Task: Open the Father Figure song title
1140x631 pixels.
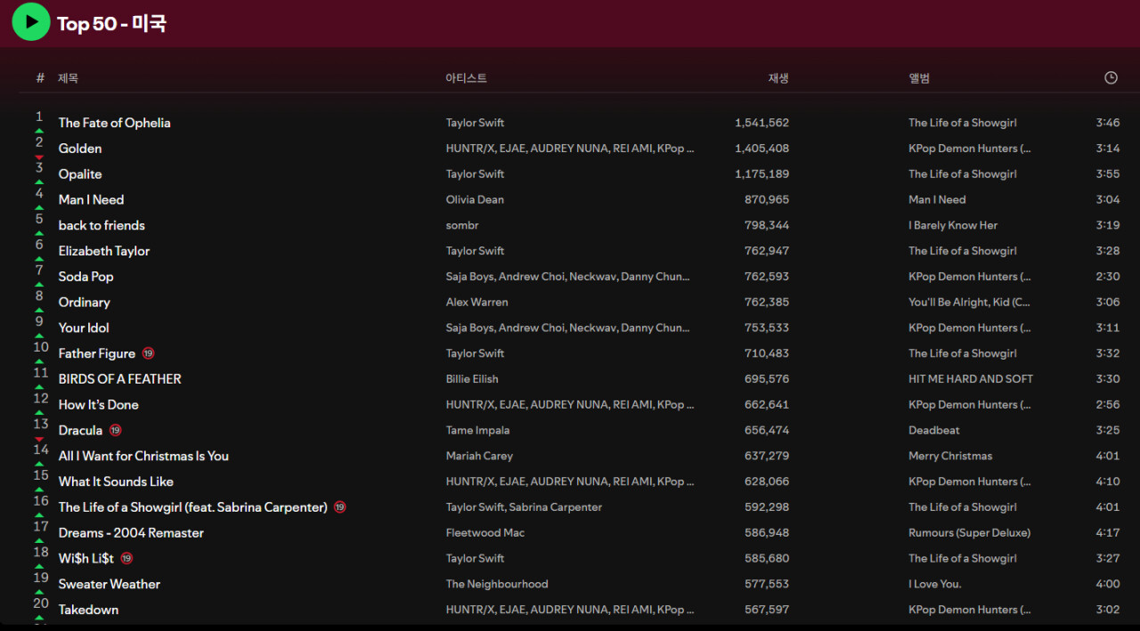Action: (97, 353)
